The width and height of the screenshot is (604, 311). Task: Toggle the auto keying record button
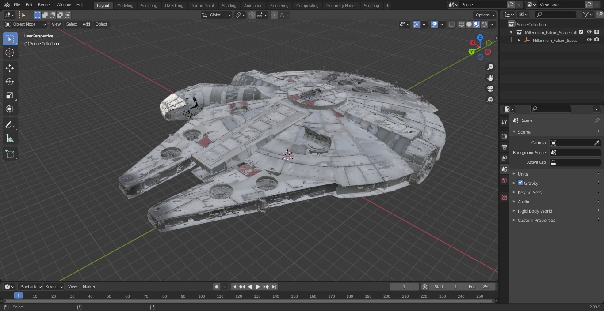216,287
